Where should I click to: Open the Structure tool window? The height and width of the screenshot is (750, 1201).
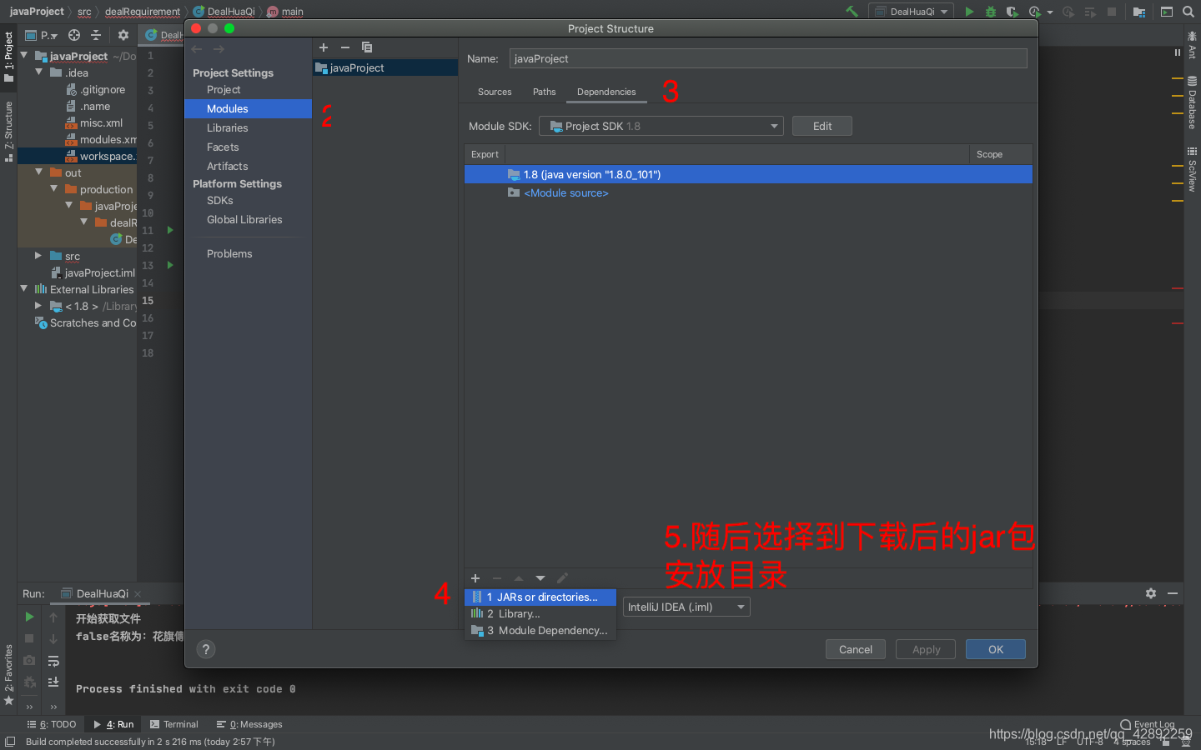8,131
